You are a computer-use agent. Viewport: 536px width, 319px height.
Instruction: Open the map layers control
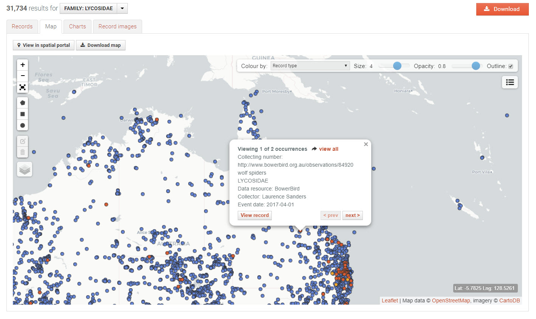(x=25, y=169)
